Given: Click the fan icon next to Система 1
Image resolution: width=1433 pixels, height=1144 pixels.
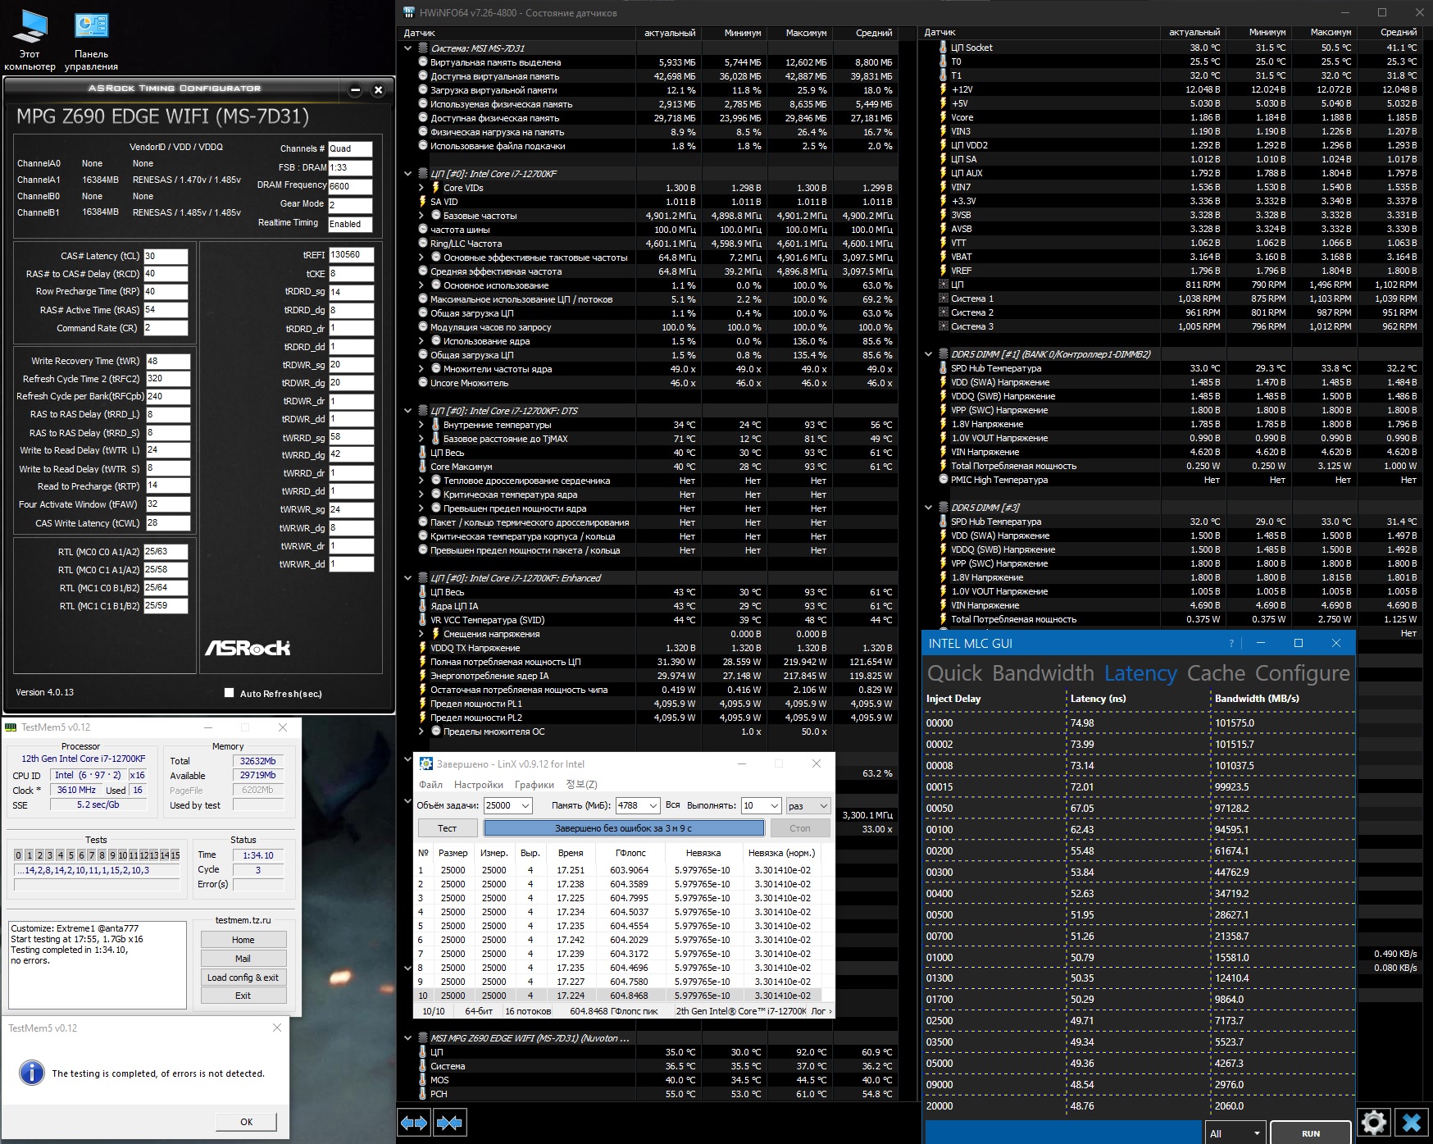Looking at the screenshot, I should click(x=943, y=299).
